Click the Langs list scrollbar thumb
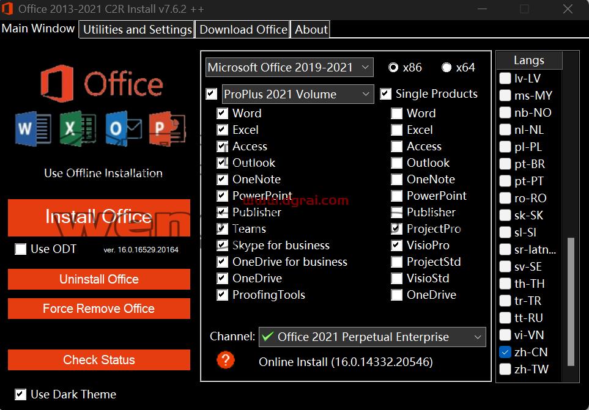Image resolution: width=589 pixels, height=410 pixels. (571, 301)
